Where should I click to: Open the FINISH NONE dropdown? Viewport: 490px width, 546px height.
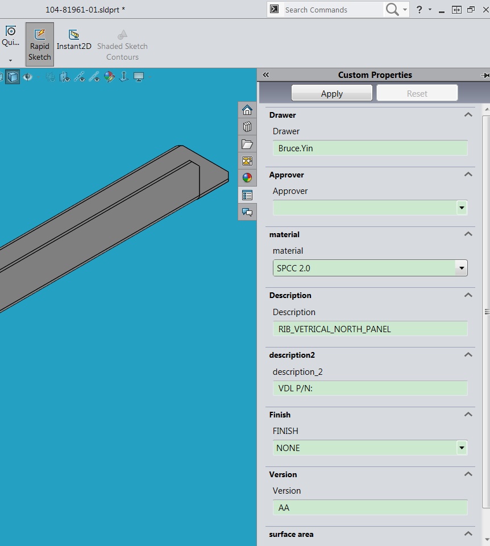pos(462,448)
